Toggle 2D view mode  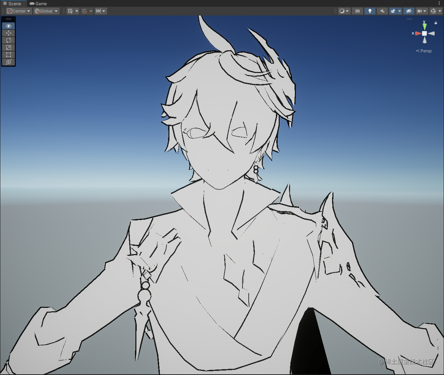tap(358, 11)
